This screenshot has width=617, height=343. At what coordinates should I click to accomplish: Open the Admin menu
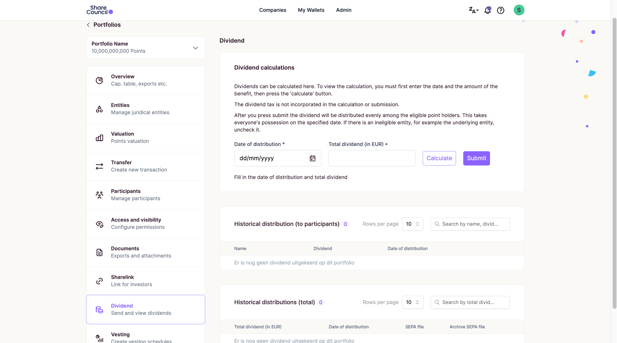[x=343, y=10]
